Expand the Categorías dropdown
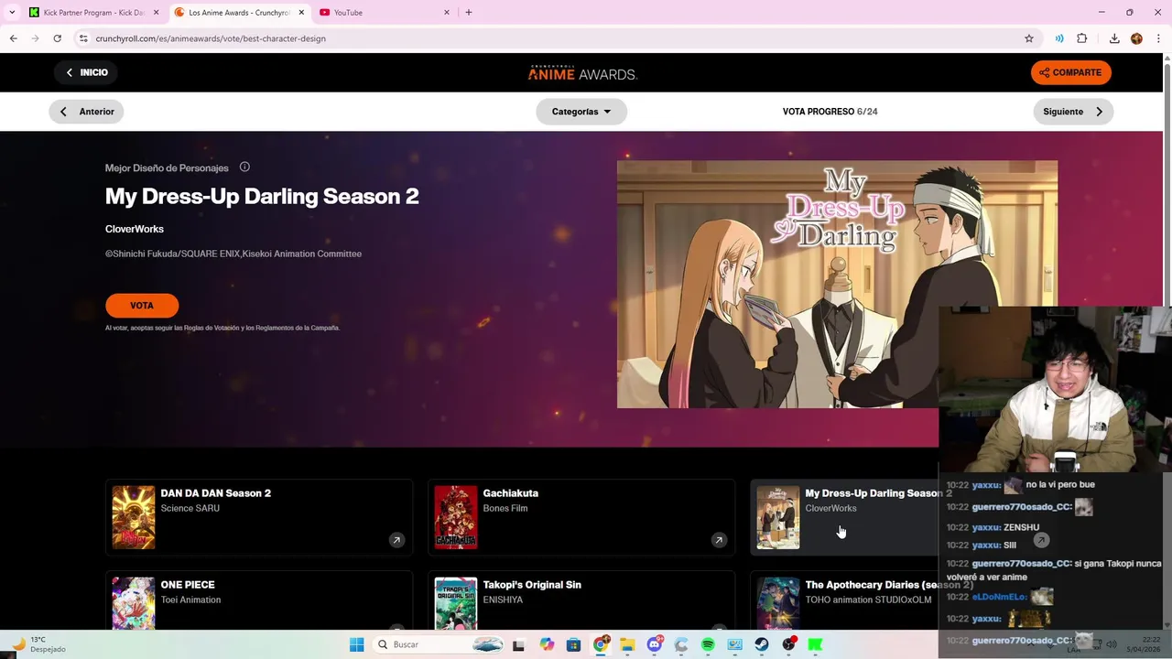Screen dimensions: 1172x659 coord(581,112)
